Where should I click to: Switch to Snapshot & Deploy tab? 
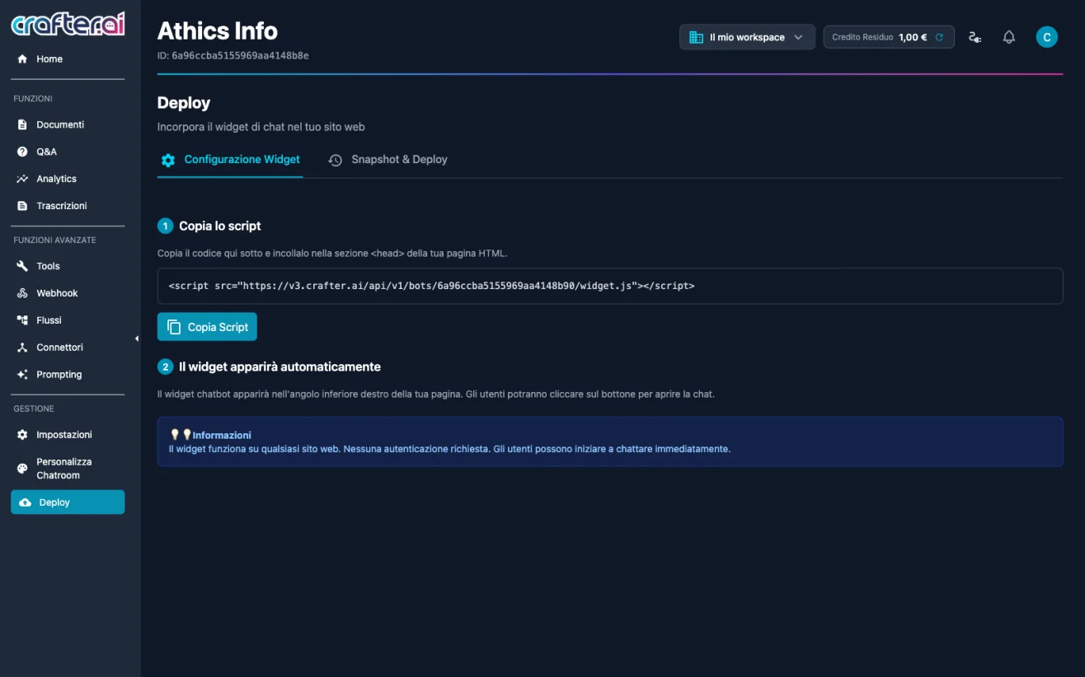pyautogui.click(x=387, y=160)
